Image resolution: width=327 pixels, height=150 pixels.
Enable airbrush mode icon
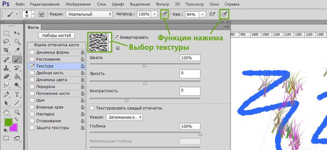click(x=212, y=14)
